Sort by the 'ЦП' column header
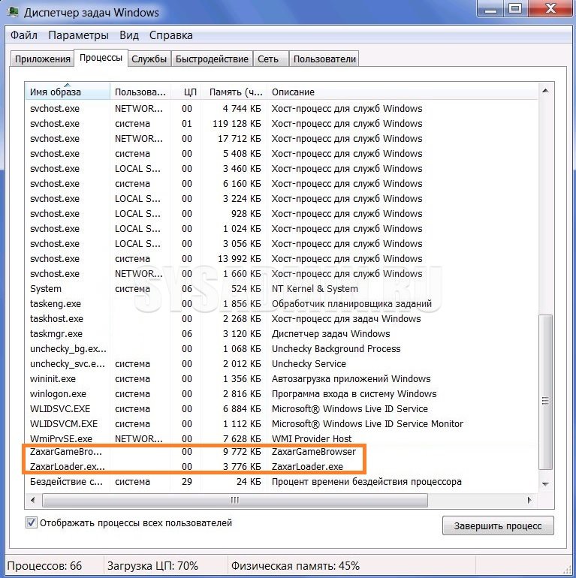Image resolution: width=576 pixels, height=578 pixels. click(189, 92)
